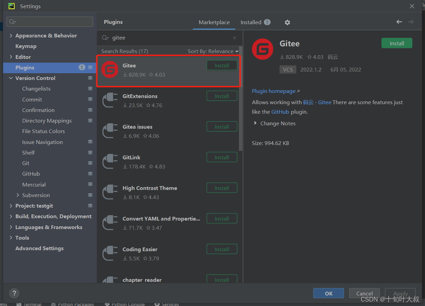The width and height of the screenshot is (425, 306).
Task: Expand the Project: testgit section
Action: coord(11,206)
